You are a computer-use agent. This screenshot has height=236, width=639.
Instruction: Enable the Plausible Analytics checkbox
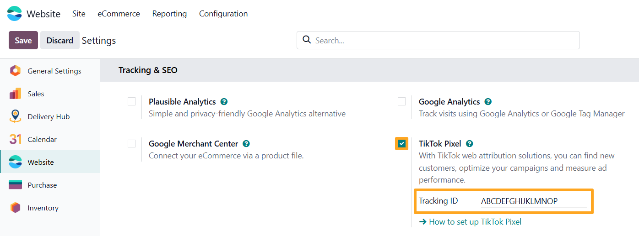tap(131, 101)
